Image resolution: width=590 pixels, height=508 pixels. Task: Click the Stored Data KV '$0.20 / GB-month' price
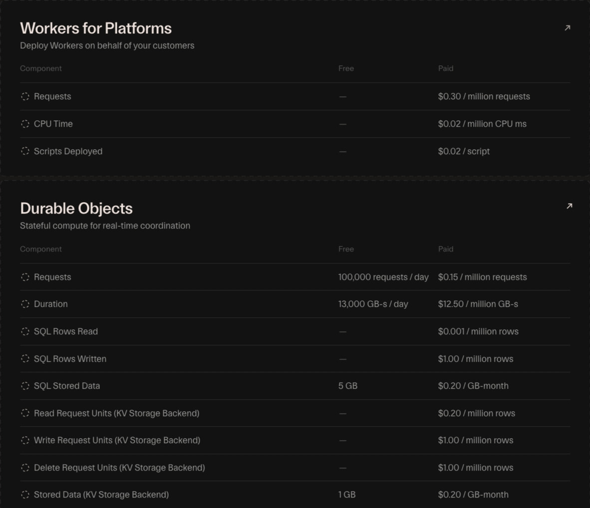[473, 495]
